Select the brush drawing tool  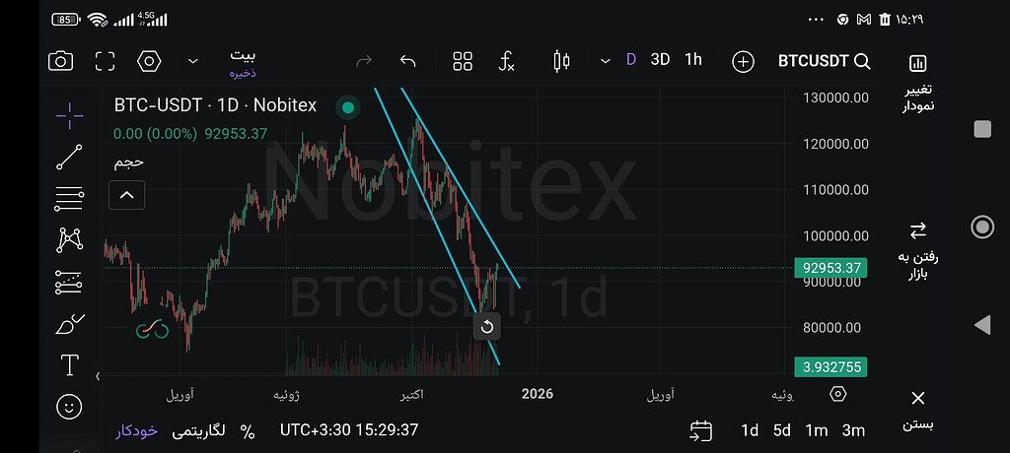pos(69,324)
